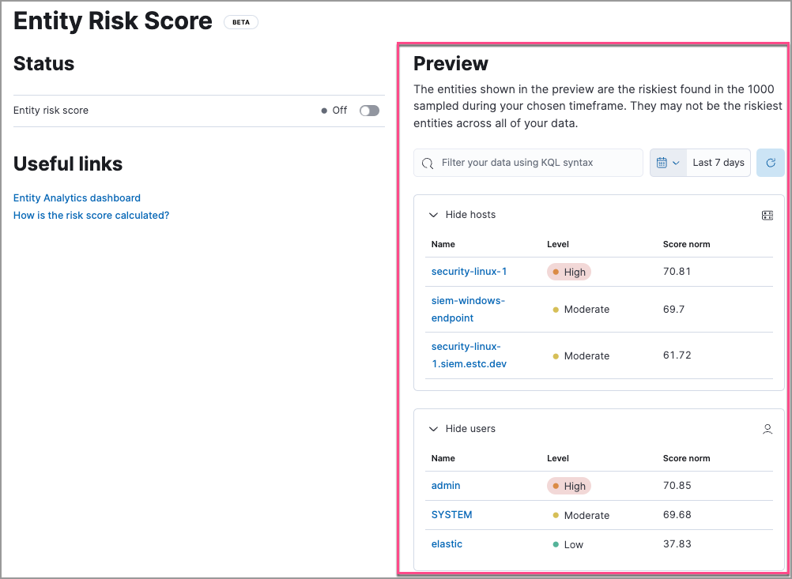Screen dimensions: 792x579
Task: Click the magnifying glass in the filter bar
Action: click(x=428, y=163)
